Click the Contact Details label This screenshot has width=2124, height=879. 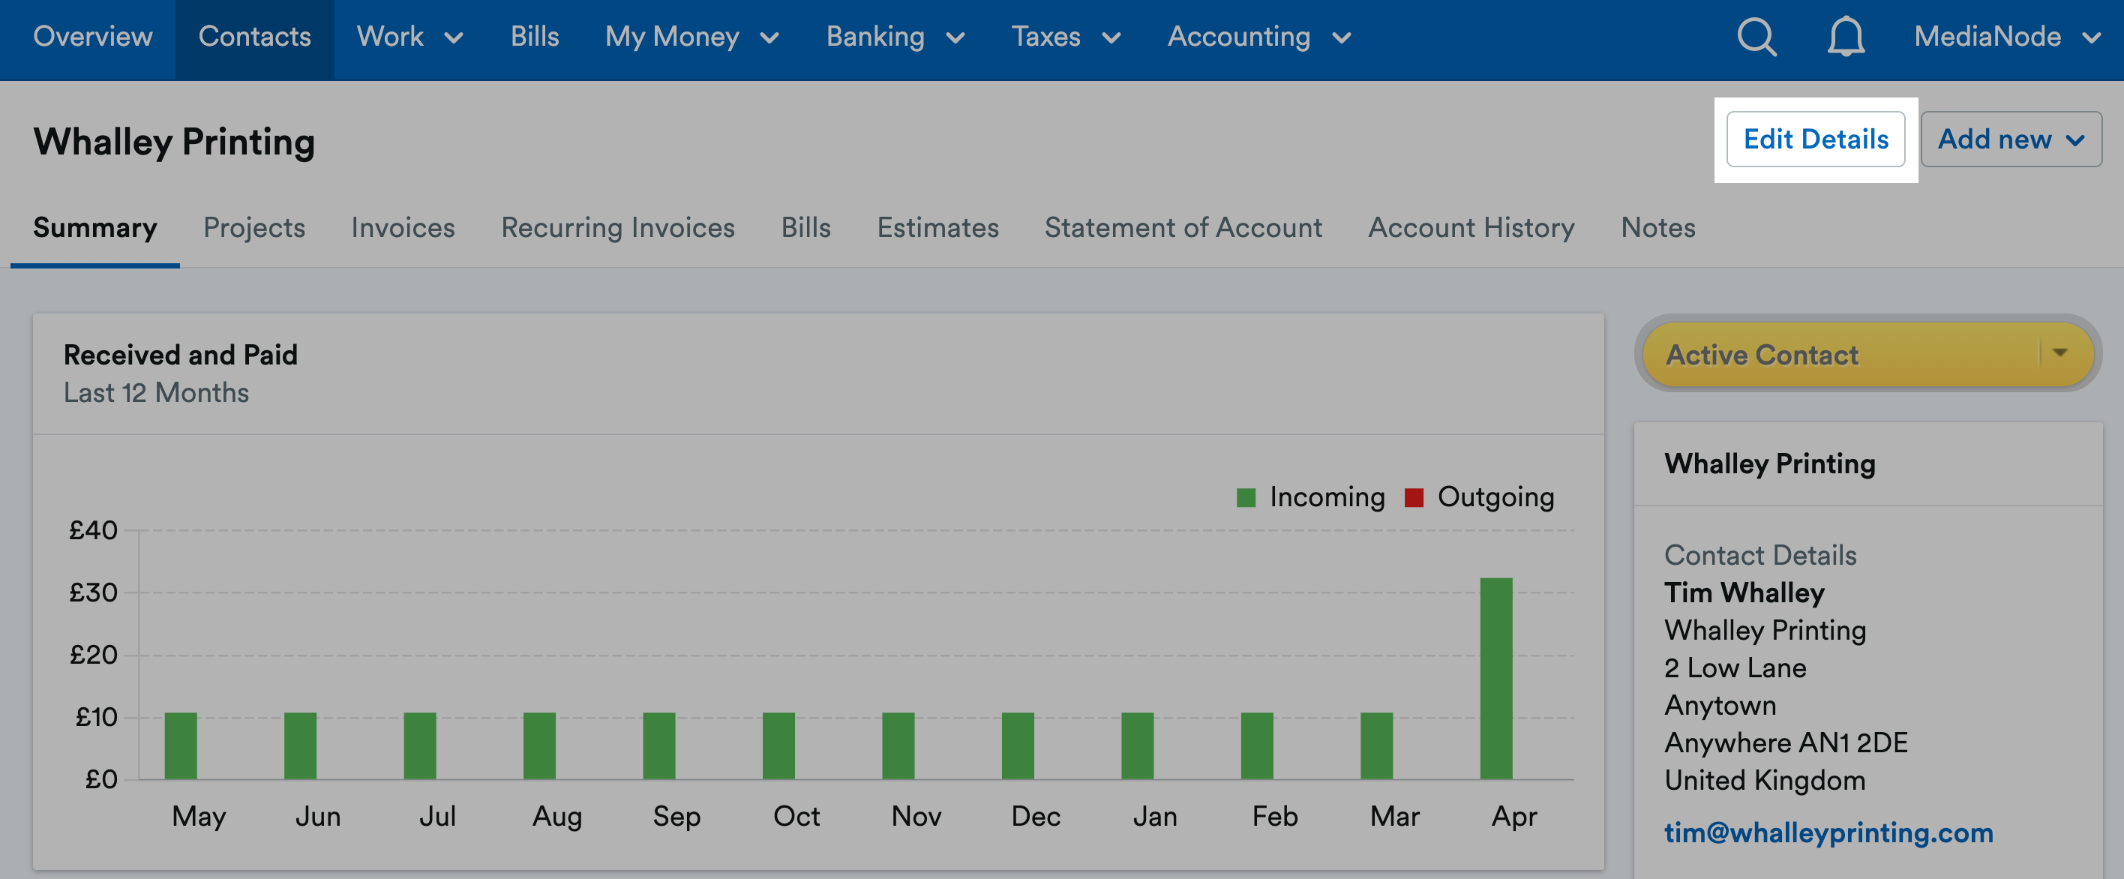1760,555
